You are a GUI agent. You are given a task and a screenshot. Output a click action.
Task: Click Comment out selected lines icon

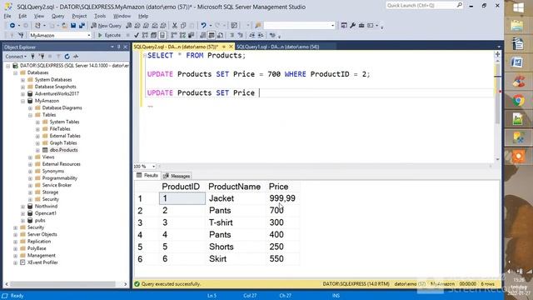[232, 35]
